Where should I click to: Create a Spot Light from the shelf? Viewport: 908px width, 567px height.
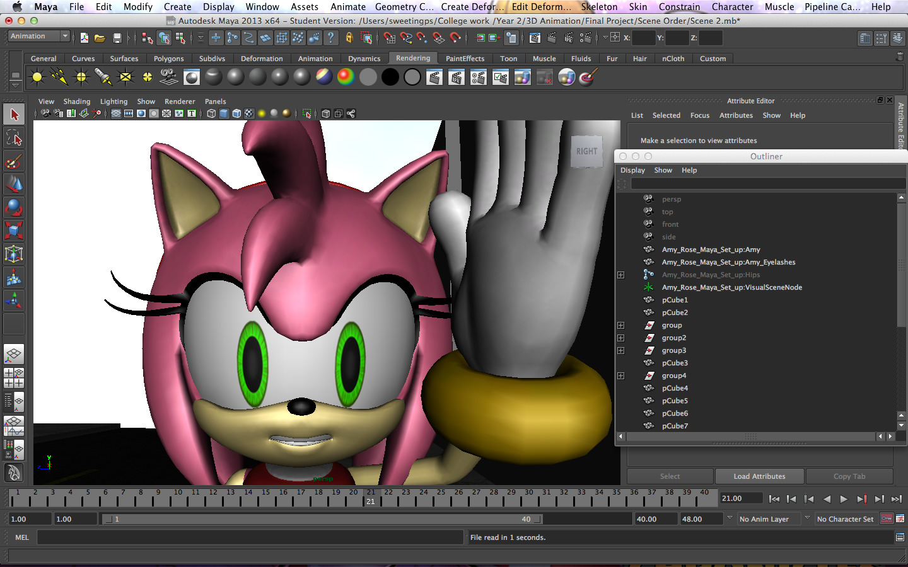tap(102, 77)
